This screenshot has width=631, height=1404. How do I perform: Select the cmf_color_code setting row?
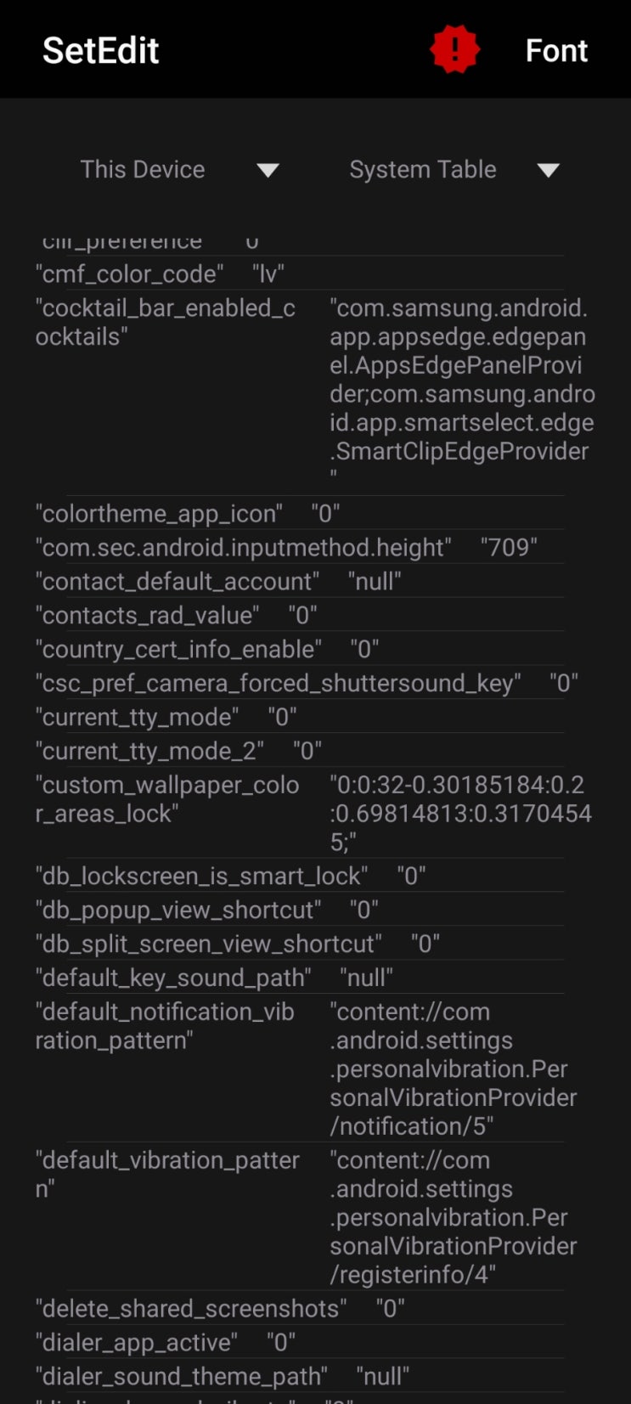tap(161, 274)
